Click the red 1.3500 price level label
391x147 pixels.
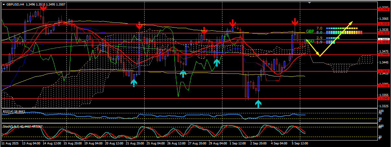coord(384,42)
